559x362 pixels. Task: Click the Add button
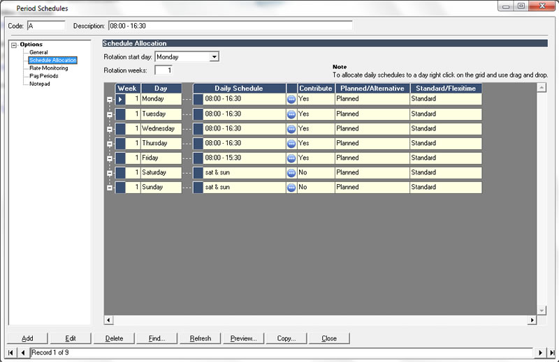pyautogui.click(x=27, y=338)
